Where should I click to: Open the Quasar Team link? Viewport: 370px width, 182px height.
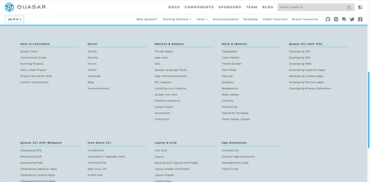click(29, 51)
